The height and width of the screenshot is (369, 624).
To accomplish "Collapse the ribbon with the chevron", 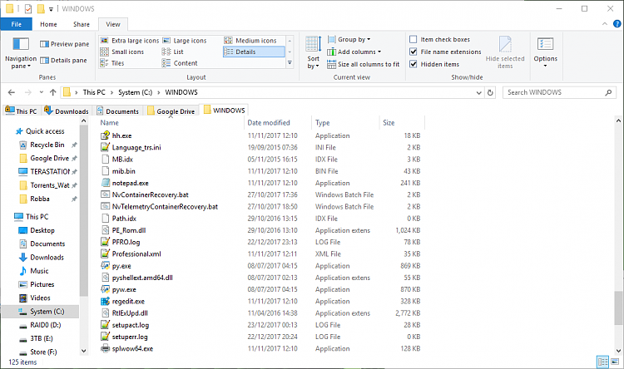I will (x=605, y=24).
